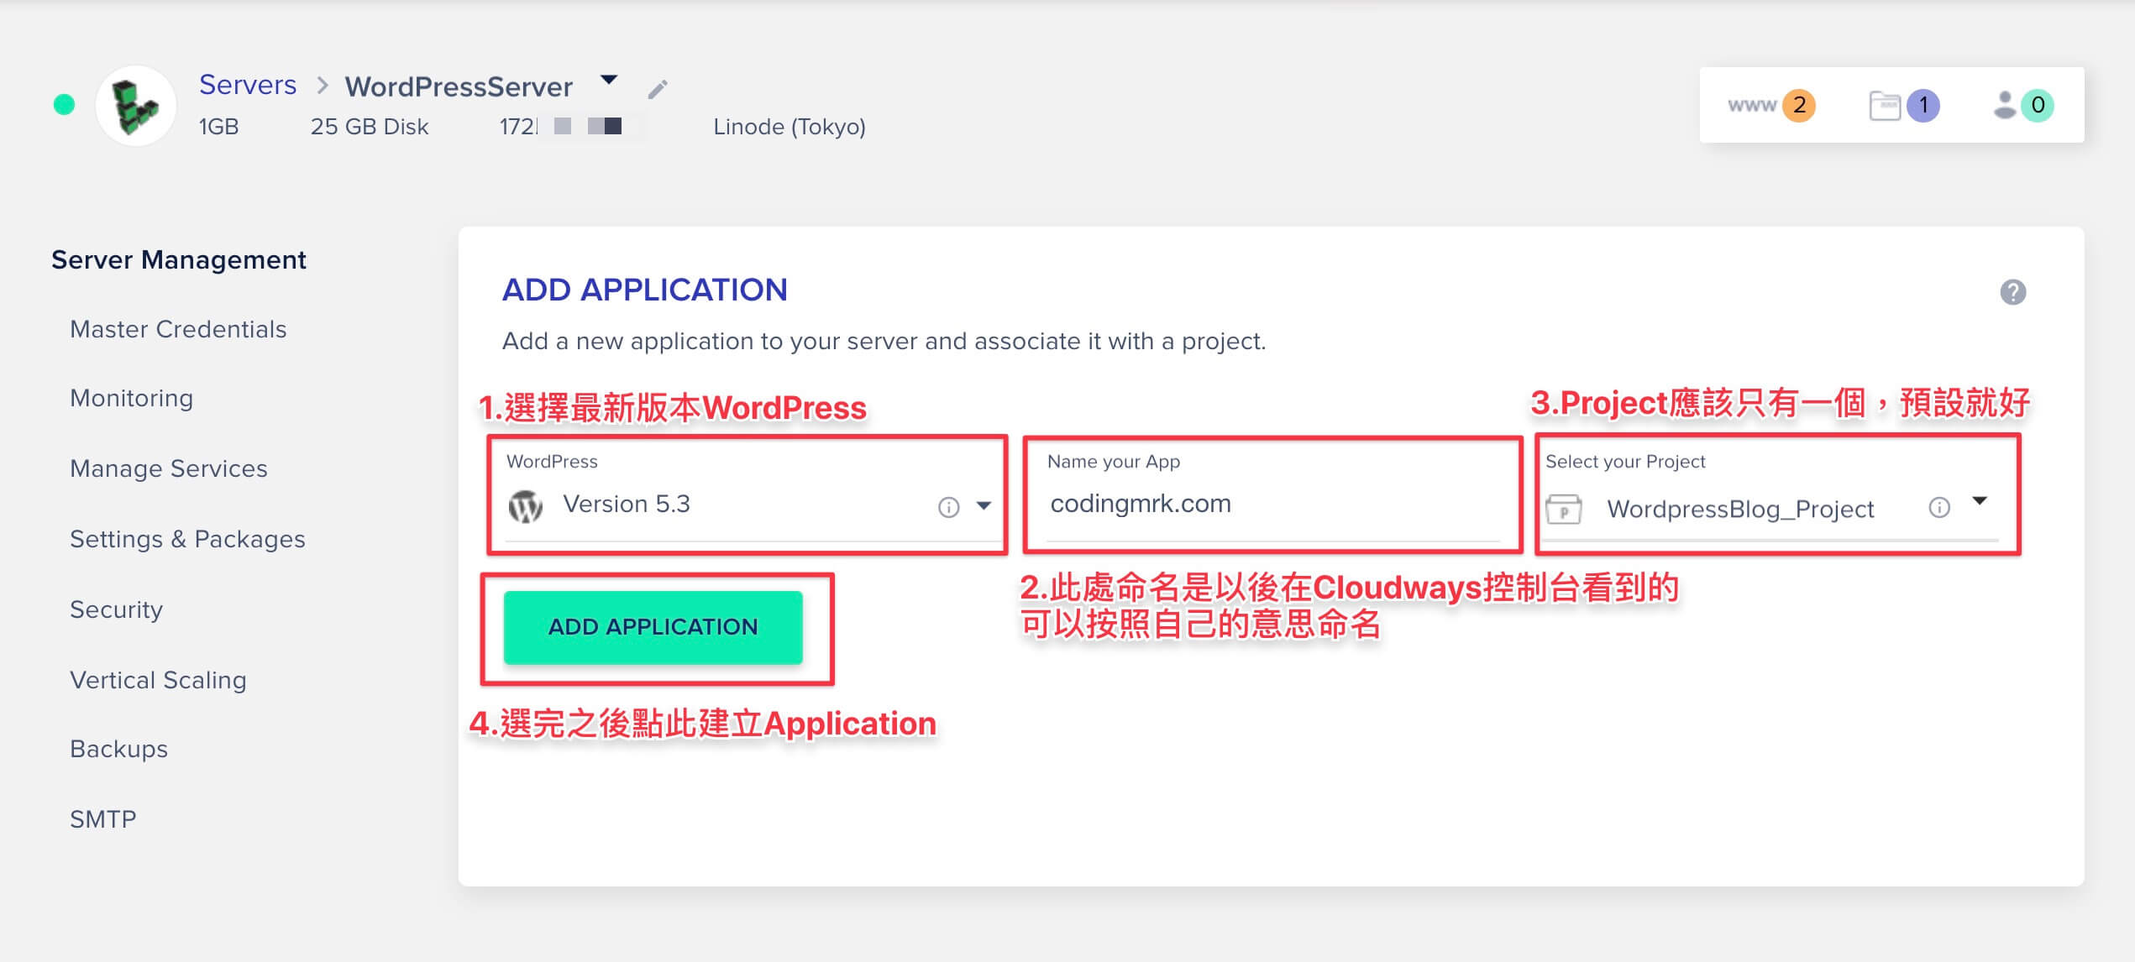Screen dimensions: 2135x962
Task: Open help question mark icon
Action: pos(2012,292)
